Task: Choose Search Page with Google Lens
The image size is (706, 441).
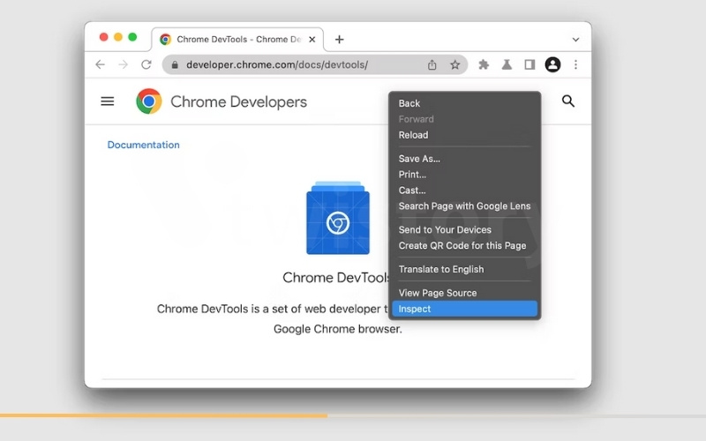Action: click(x=465, y=206)
